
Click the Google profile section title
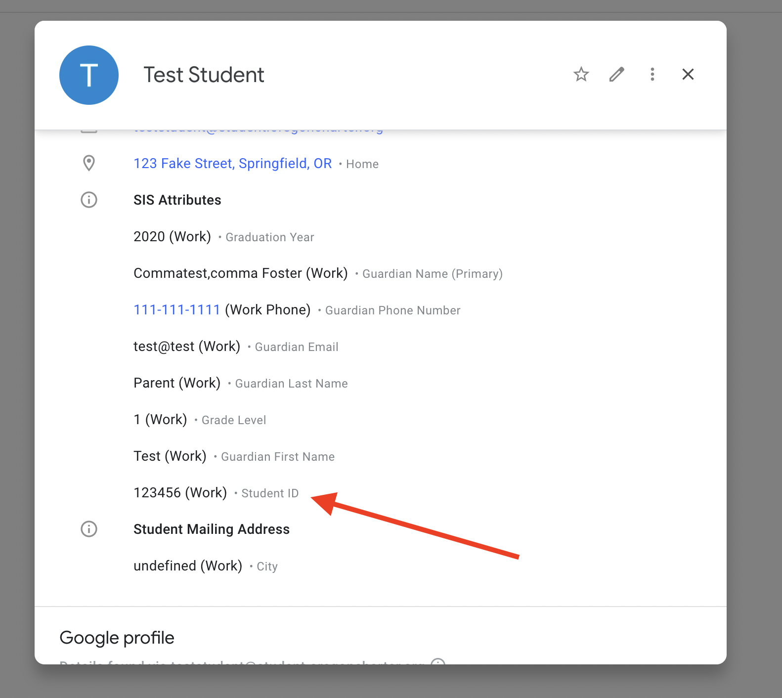(x=117, y=638)
